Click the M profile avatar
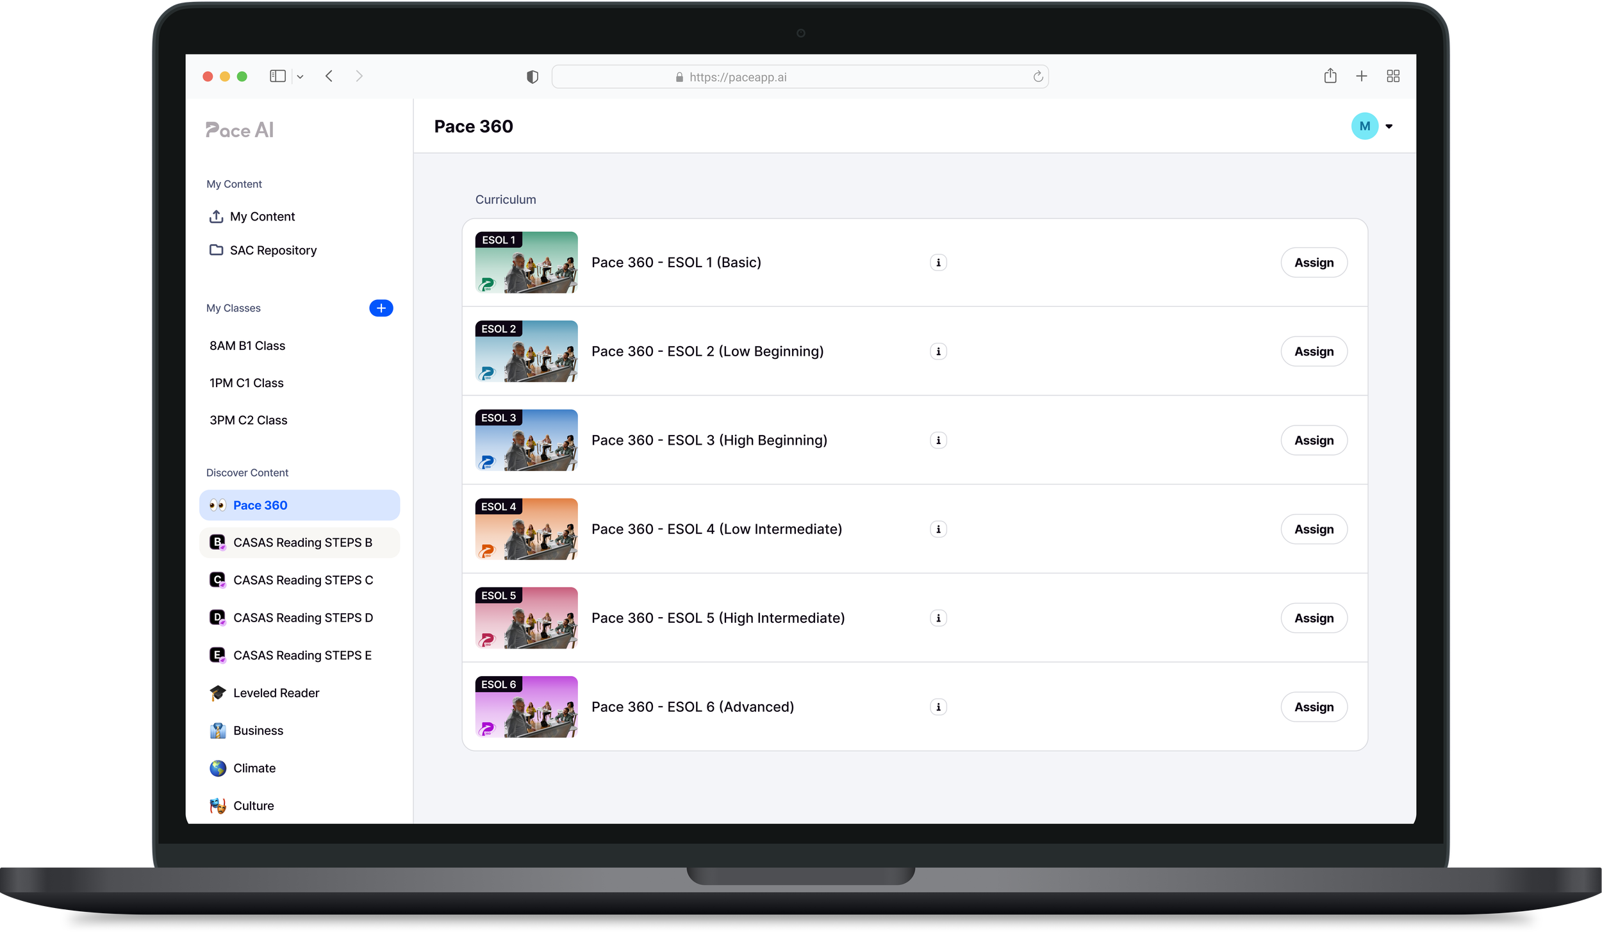 (1364, 126)
